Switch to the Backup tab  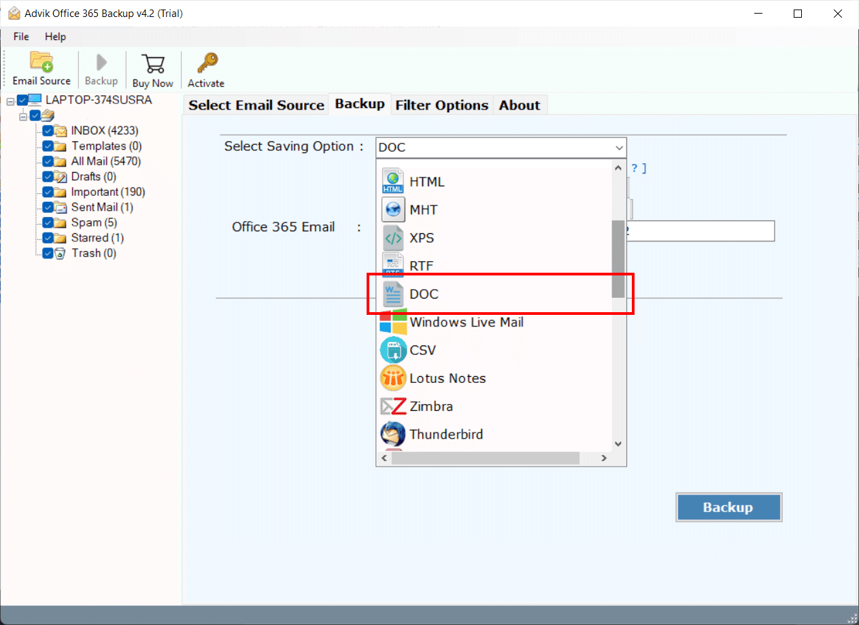pos(360,103)
